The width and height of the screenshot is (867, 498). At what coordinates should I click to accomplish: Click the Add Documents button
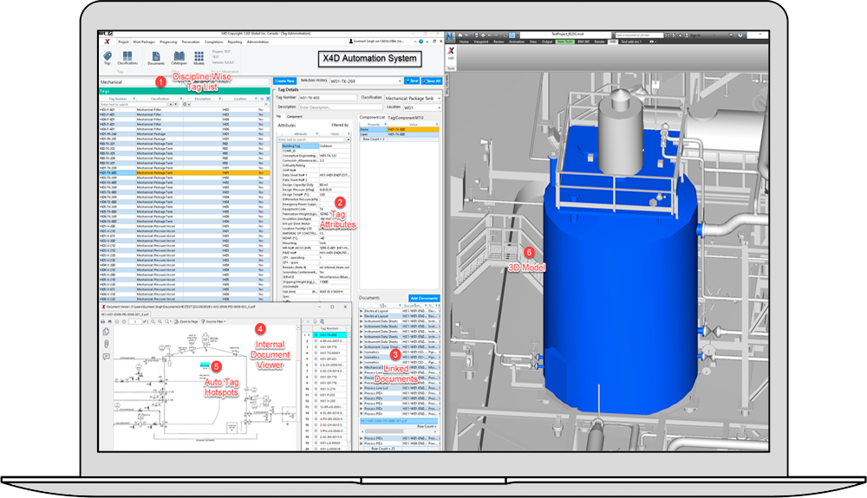(x=424, y=298)
